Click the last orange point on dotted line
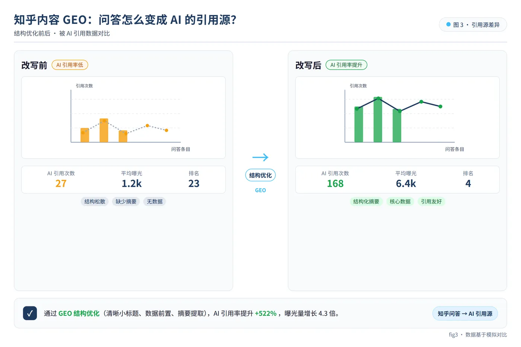 point(166,130)
